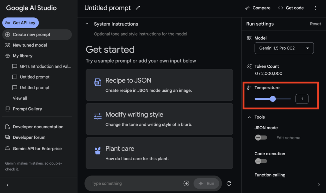This screenshot has width=326, height=193.
Task: Click the plus icon in prompt input
Action: [x=186, y=183]
